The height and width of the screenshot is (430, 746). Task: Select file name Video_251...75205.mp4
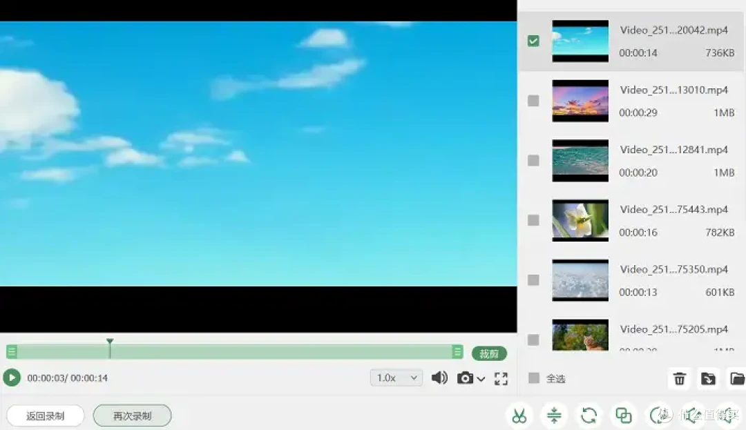tap(673, 329)
